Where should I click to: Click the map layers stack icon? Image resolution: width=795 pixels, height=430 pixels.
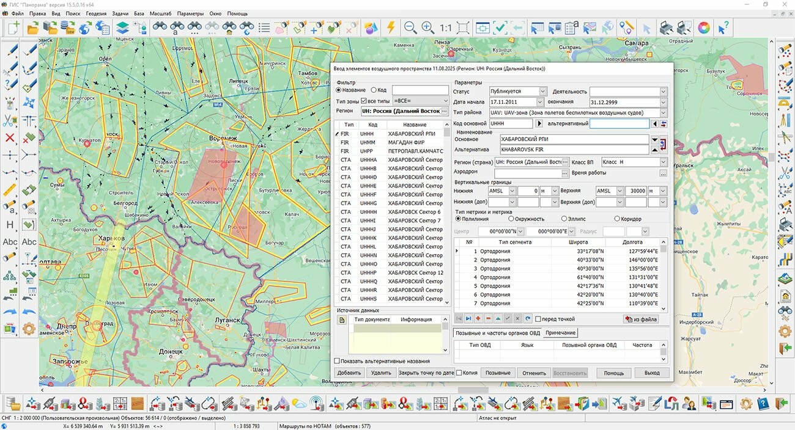tap(122, 27)
